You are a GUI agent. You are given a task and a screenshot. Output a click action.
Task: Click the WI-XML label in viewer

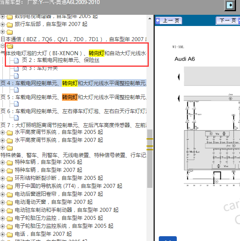pyautogui.click(x=178, y=47)
